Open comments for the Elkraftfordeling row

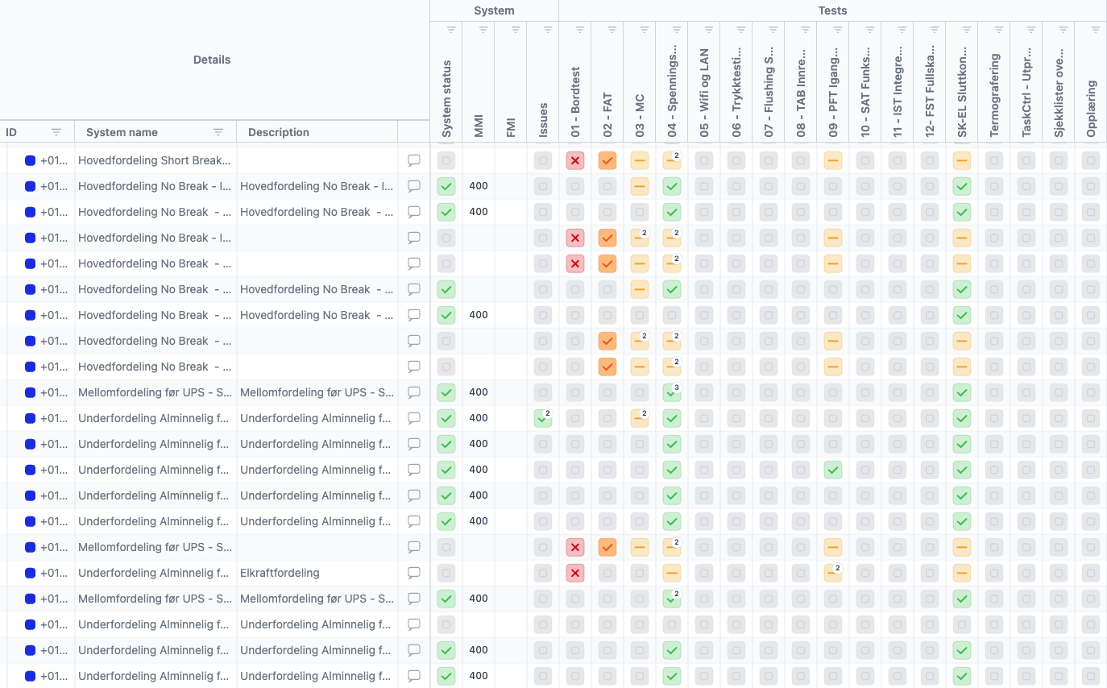click(x=414, y=573)
